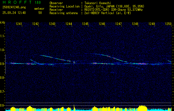Click the 0.9 kHz frequency label

click(x=2, y=64)
